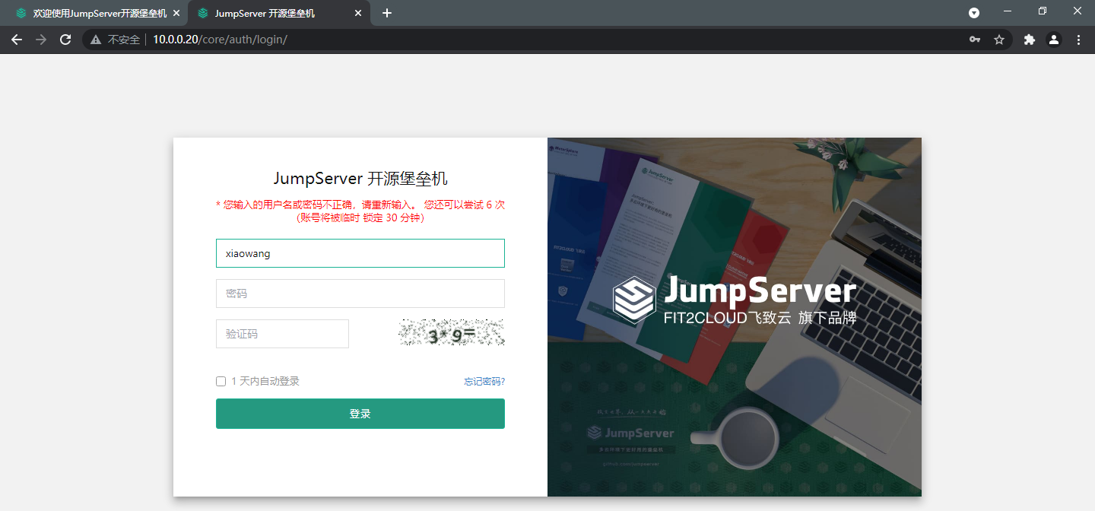Open a new browser tab
1095x511 pixels.
pos(387,13)
